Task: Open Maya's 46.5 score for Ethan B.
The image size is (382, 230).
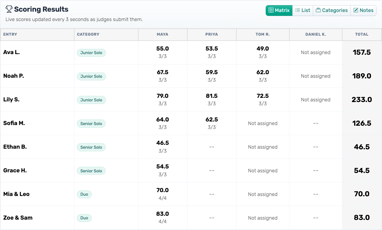Action: click(x=162, y=143)
